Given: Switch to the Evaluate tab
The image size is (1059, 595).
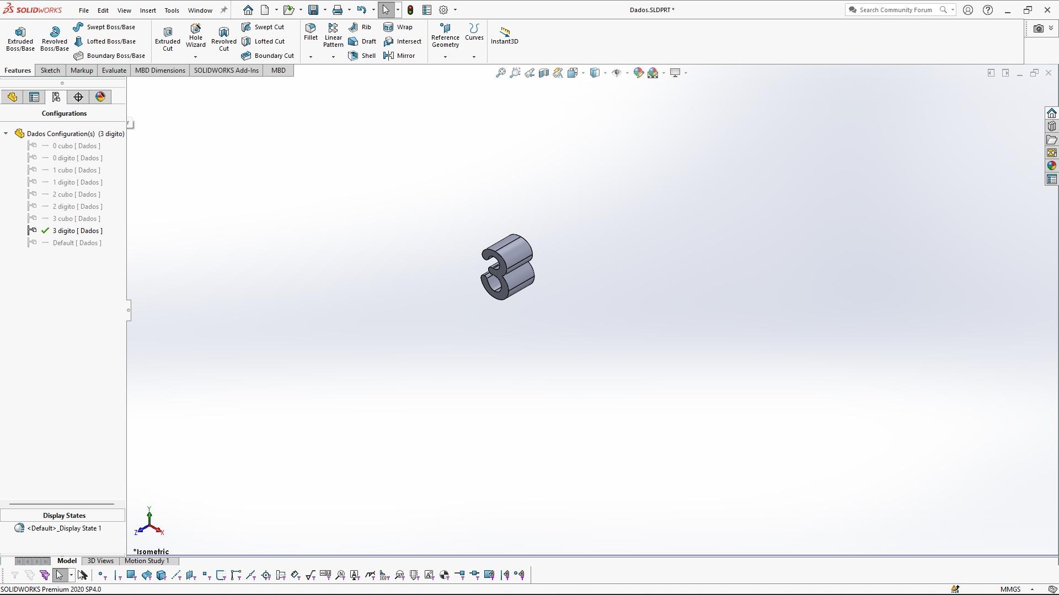Looking at the screenshot, I should 114,71.
